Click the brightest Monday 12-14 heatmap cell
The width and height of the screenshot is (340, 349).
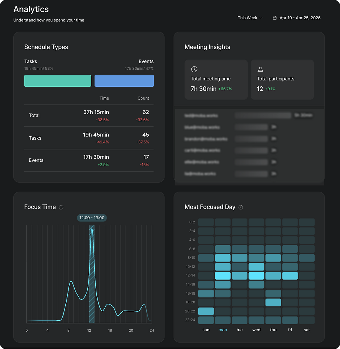coord(223,276)
